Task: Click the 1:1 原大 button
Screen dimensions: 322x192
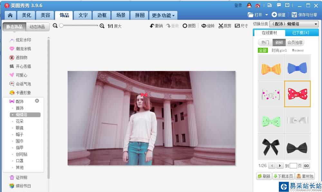Action: point(115,26)
